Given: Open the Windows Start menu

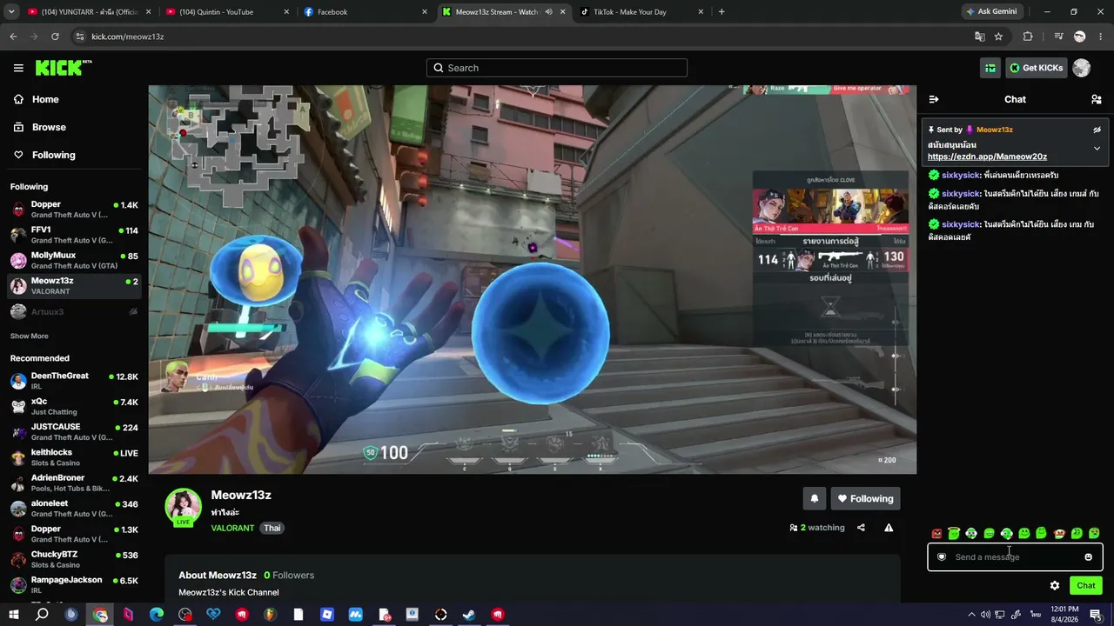Looking at the screenshot, I should click(13, 615).
